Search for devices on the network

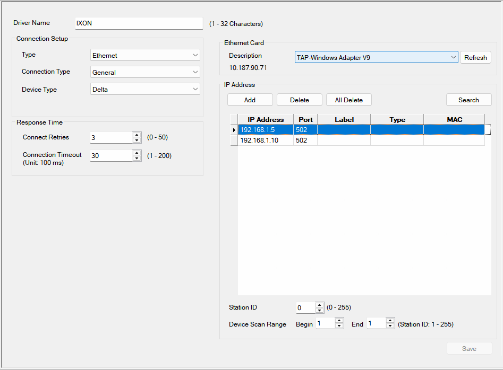[x=468, y=100]
